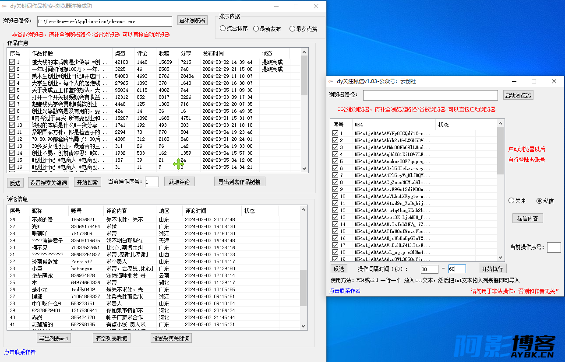The width and height of the screenshot is (565, 362).
Task: Select the 私信 radio option
Action: [x=545, y=201]
